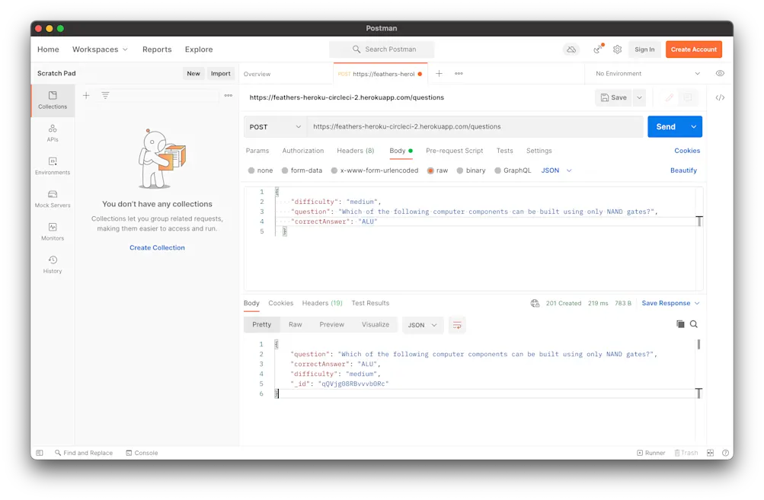This screenshot has width=764, height=500.
Task: Open two-pane layout icon in status bar
Action: (711, 453)
